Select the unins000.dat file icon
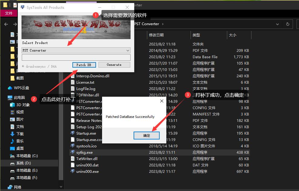Screen dimensions: 299x191 point(73,165)
